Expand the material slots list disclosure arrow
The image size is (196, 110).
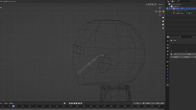(x=172, y=51)
